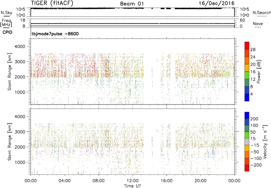Image resolution: width=271 pixels, height=188 pixels.
Task: Click the 4000 tick on the Power panel axis
Action: click(x=20, y=46)
